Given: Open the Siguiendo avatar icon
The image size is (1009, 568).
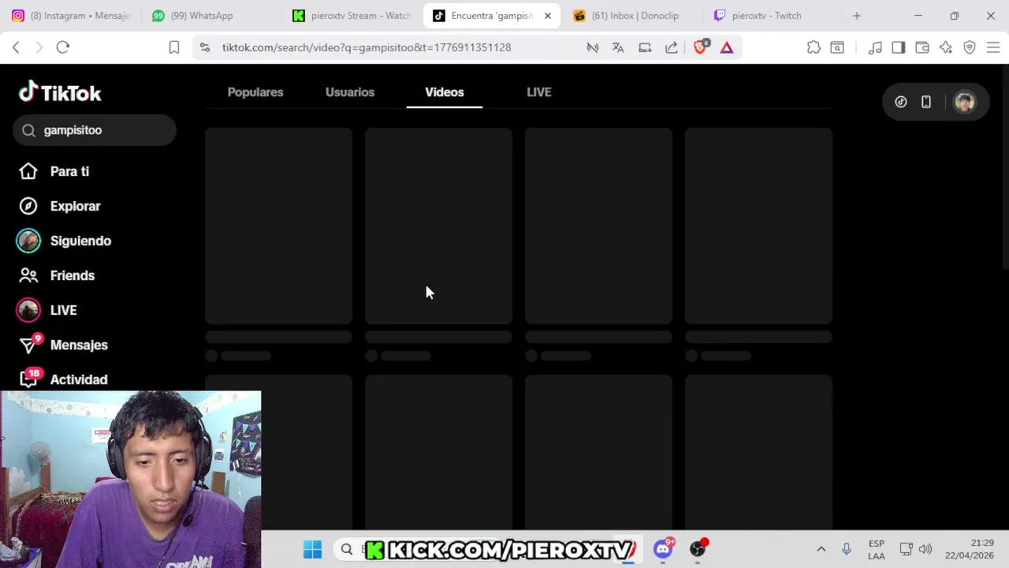Looking at the screenshot, I should pyautogui.click(x=28, y=241).
